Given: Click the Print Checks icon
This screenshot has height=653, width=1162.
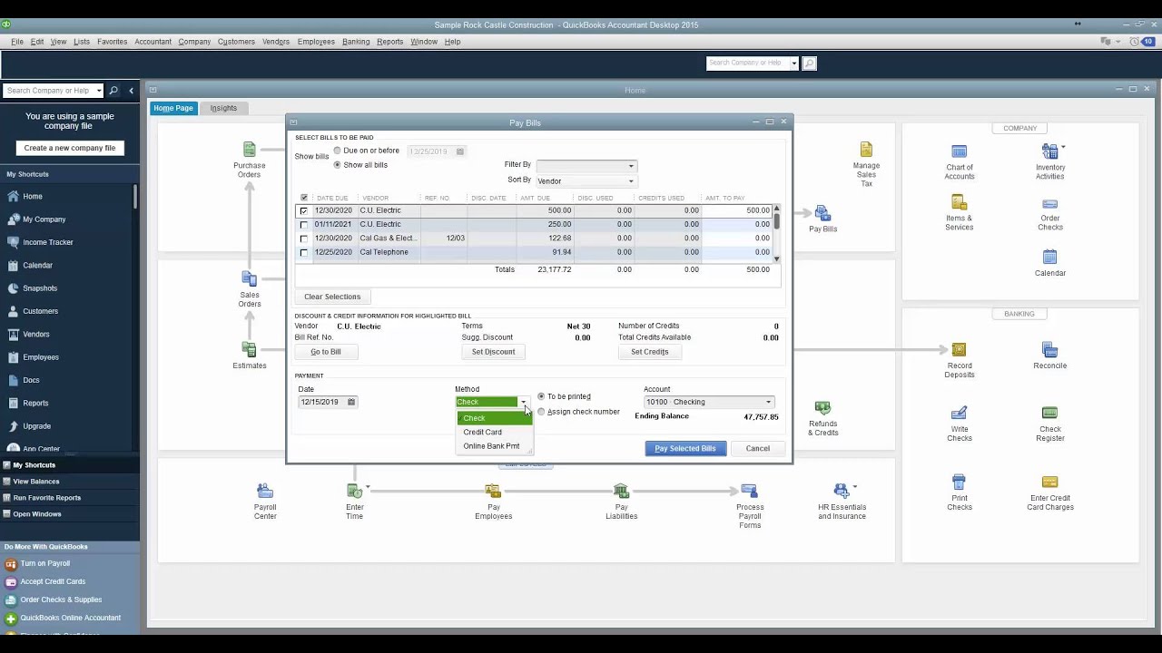Looking at the screenshot, I should pyautogui.click(x=959, y=482).
